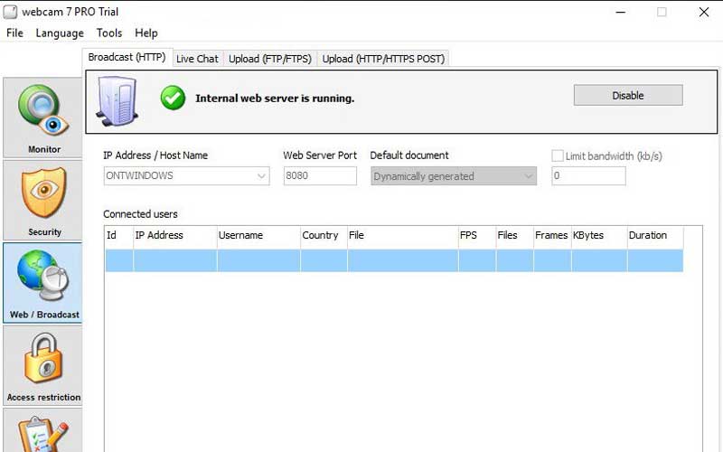The height and width of the screenshot is (452, 723).
Task: Click the 'Connected users' label
Action: click(140, 214)
